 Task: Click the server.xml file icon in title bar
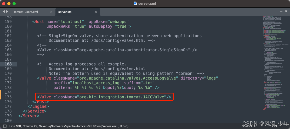click(135, 3)
